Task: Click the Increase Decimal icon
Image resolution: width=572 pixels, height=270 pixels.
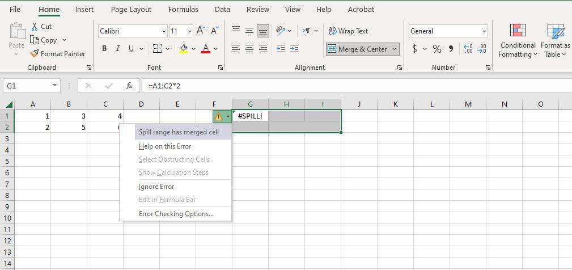Action: 468,49
